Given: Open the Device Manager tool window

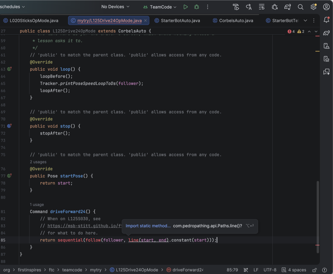Looking at the screenshot, I should (x=327, y=46).
